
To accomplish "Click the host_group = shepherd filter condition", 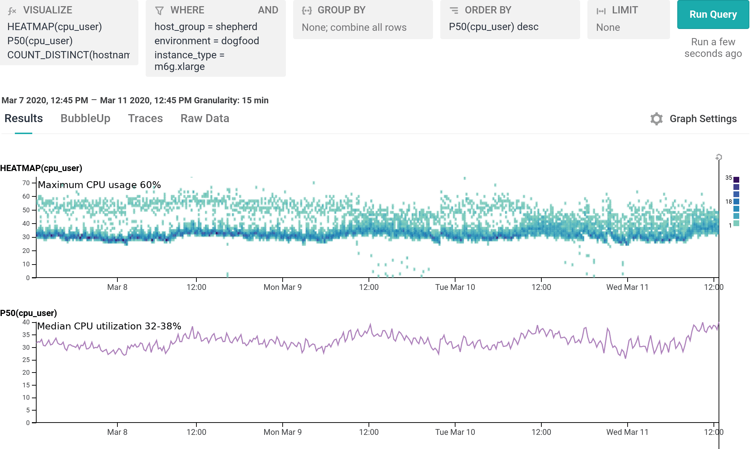I will coord(205,27).
